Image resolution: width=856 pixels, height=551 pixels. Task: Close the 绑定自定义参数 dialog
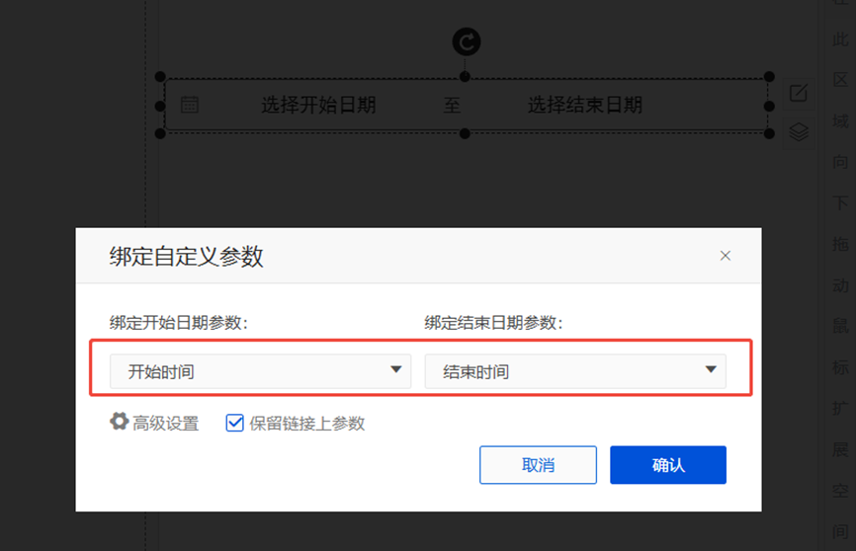(726, 256)
